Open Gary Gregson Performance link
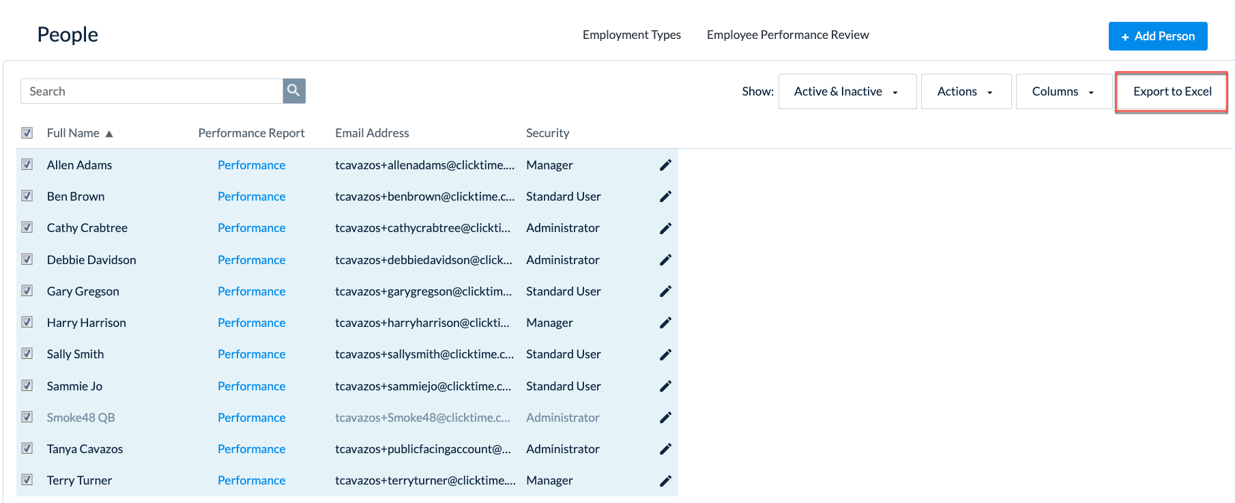The height and width of the screenshot is (503, 1235). click(252, 291)
